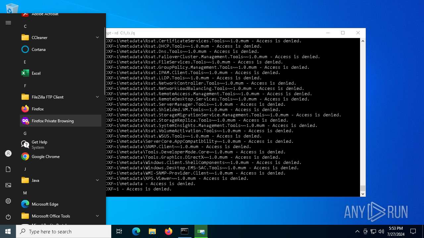The height and width of the screenshot is (238, 424).
Task: Click the taskbar clock and date
Action: [x=396, y=231]
